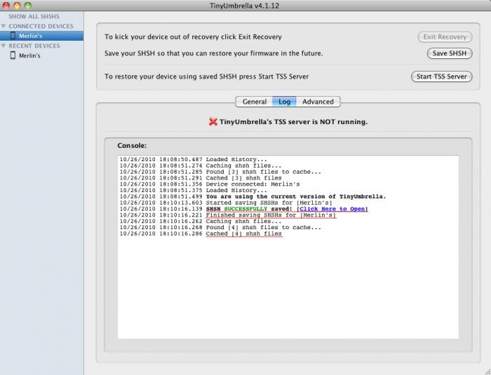Open the 'Click Here to Open' link
This screenshot has height=375, width=491.
332,209
